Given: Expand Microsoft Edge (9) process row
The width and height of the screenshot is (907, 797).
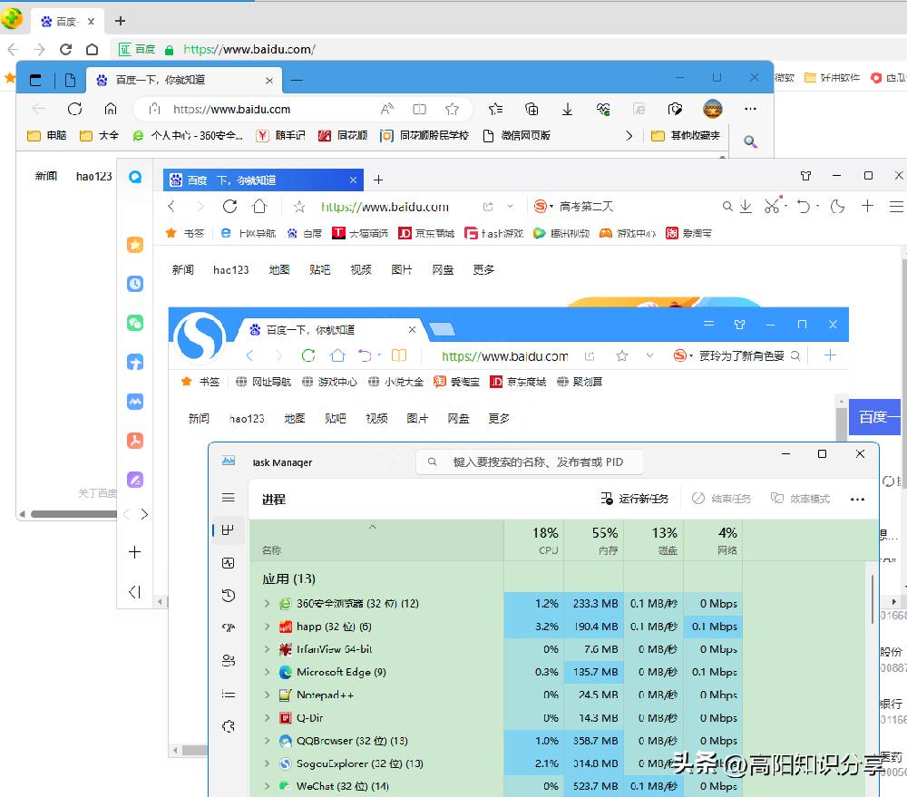Looking at the screenshot, I should coord(267,672).
